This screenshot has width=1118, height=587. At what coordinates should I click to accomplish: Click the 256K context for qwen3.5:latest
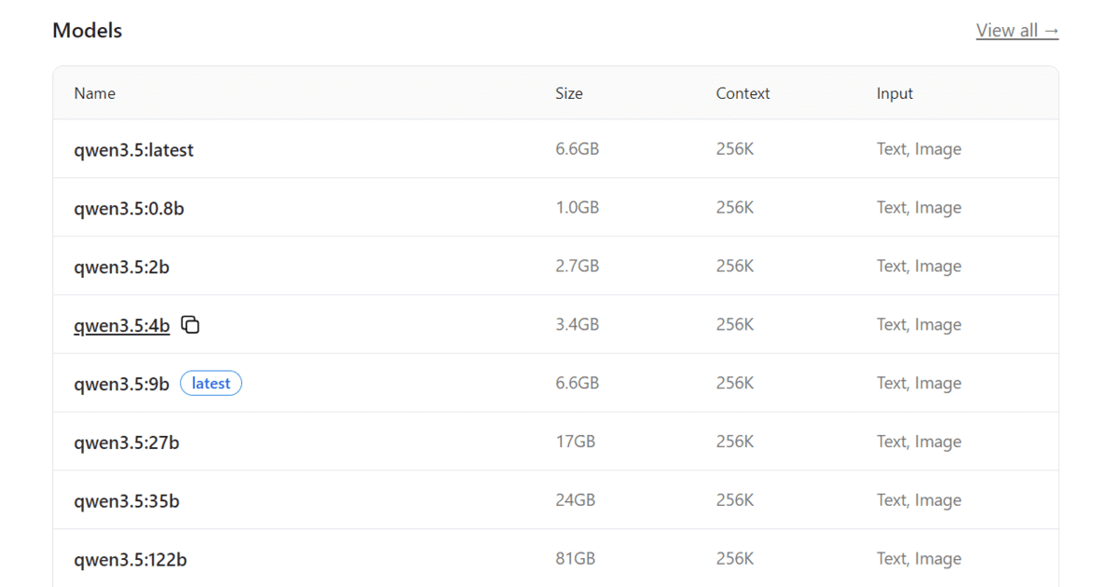tap(734, 149)
